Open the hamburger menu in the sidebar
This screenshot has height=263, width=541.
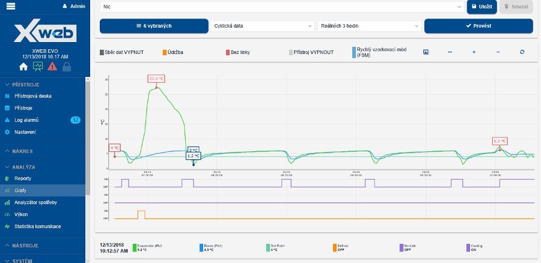10,6
